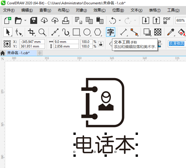Select the Rectangle tool
186x168 pixels.
(76, 32)
